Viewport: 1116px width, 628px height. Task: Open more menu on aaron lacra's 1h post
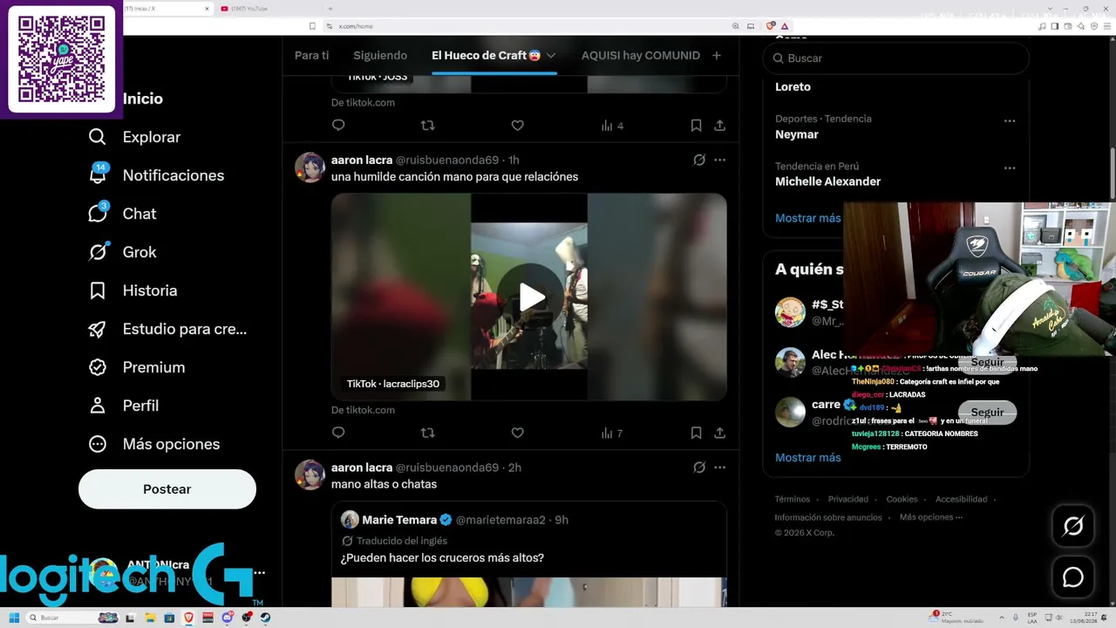tap(720, 160)
